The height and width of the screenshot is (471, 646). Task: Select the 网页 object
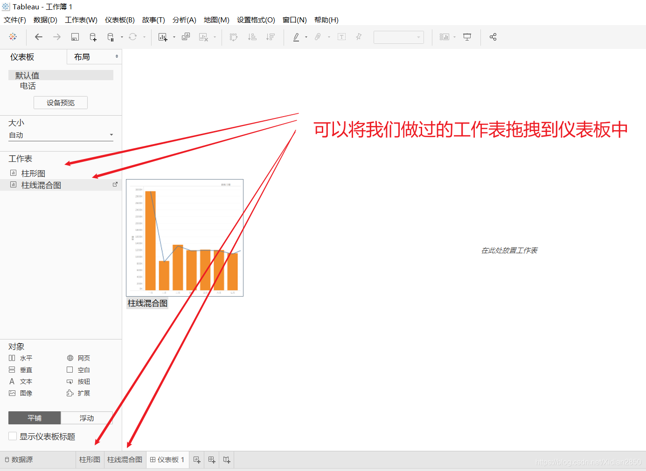[78, 358]
